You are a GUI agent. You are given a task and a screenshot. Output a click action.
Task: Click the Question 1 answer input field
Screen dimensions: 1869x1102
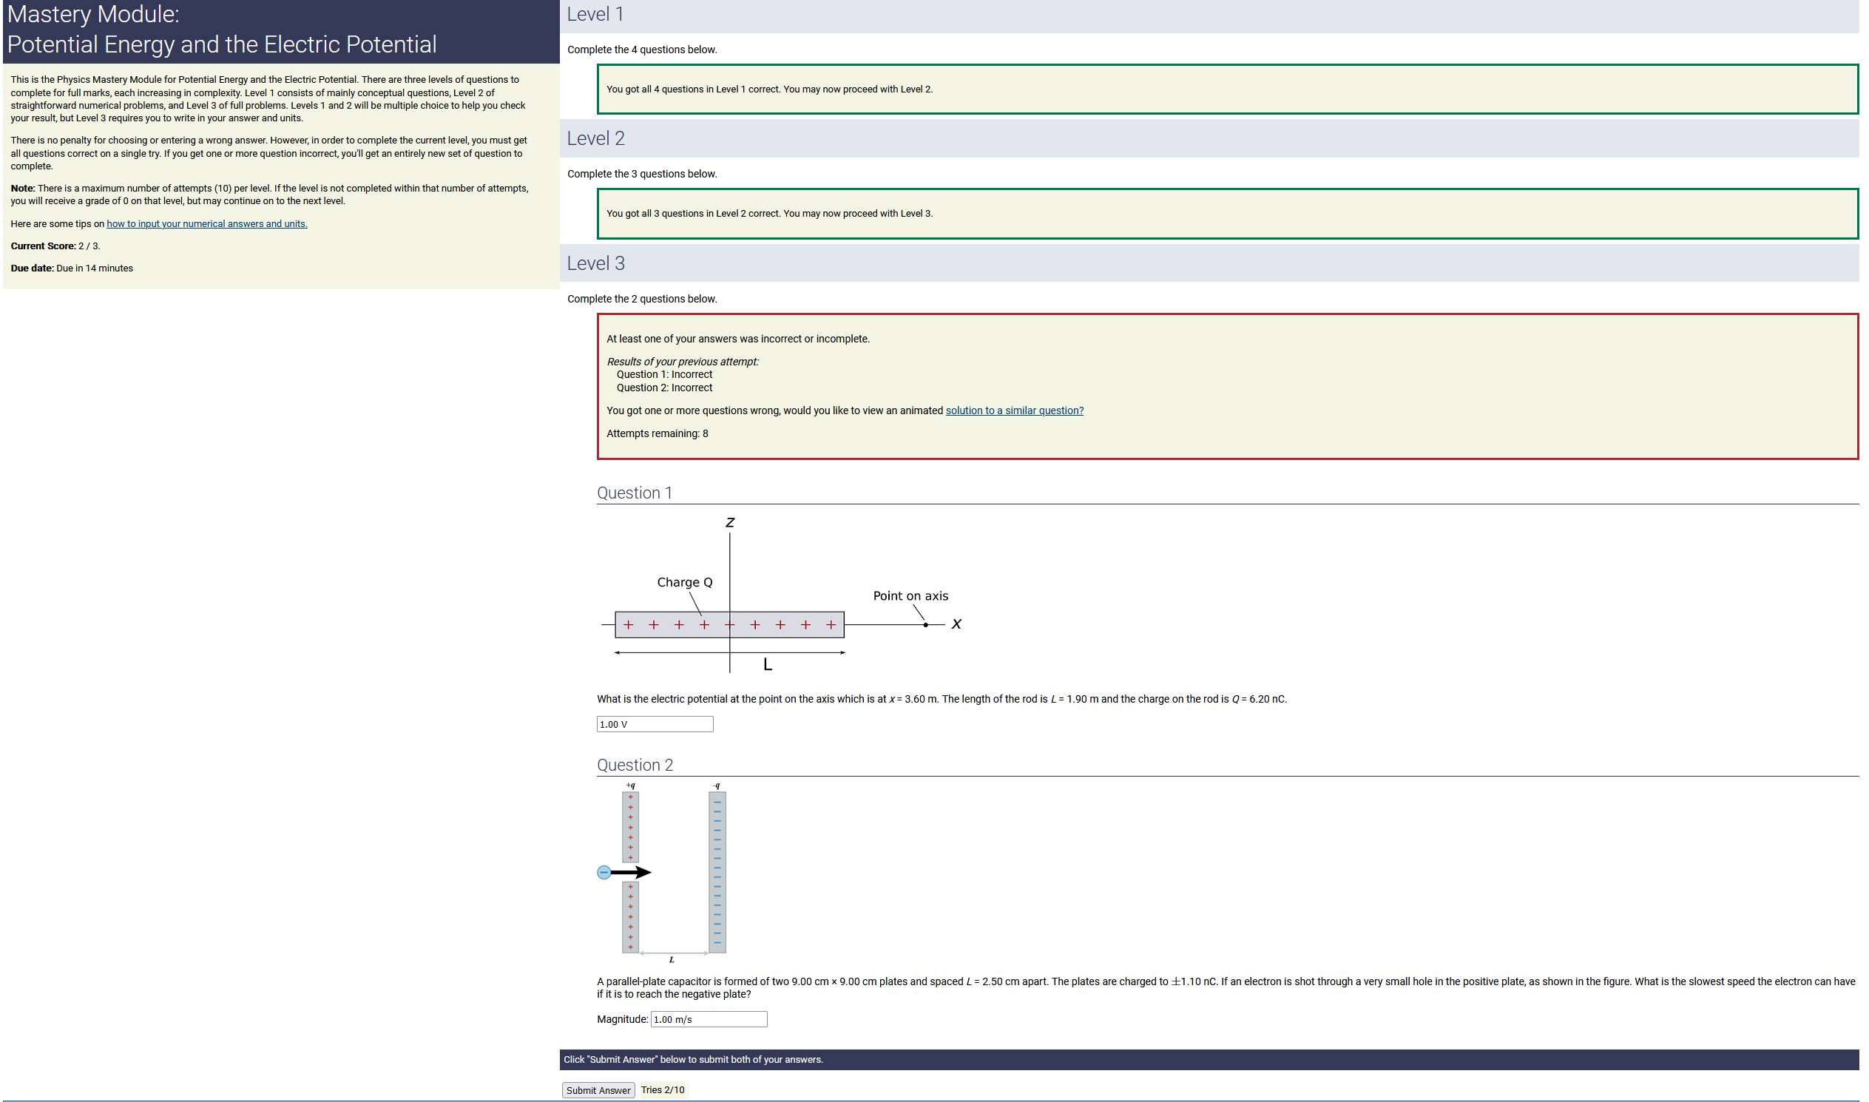click(x=655, y=724)
